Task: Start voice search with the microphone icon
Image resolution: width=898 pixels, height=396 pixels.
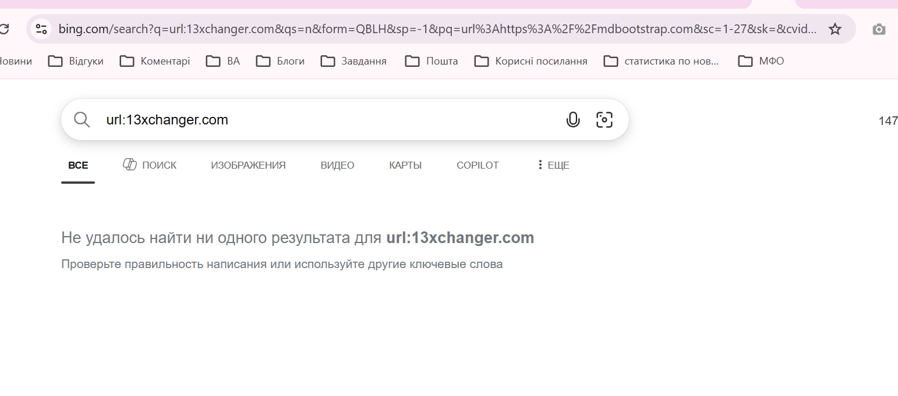Action: (x=573, y=120)
